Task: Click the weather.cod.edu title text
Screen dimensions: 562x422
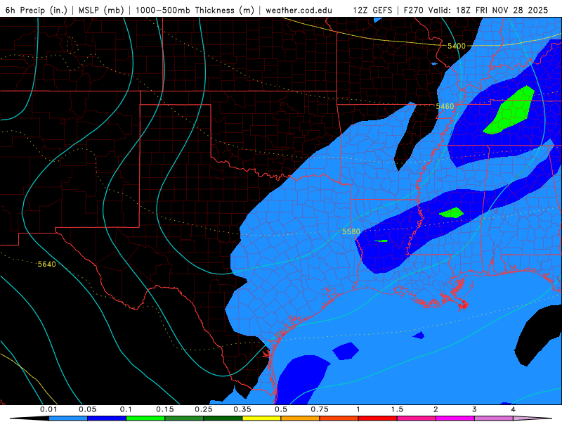Action: [299, 10]
